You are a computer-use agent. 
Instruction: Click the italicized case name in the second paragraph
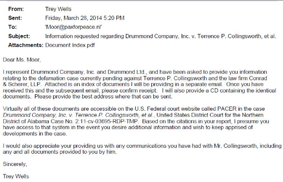coord(79,115)
